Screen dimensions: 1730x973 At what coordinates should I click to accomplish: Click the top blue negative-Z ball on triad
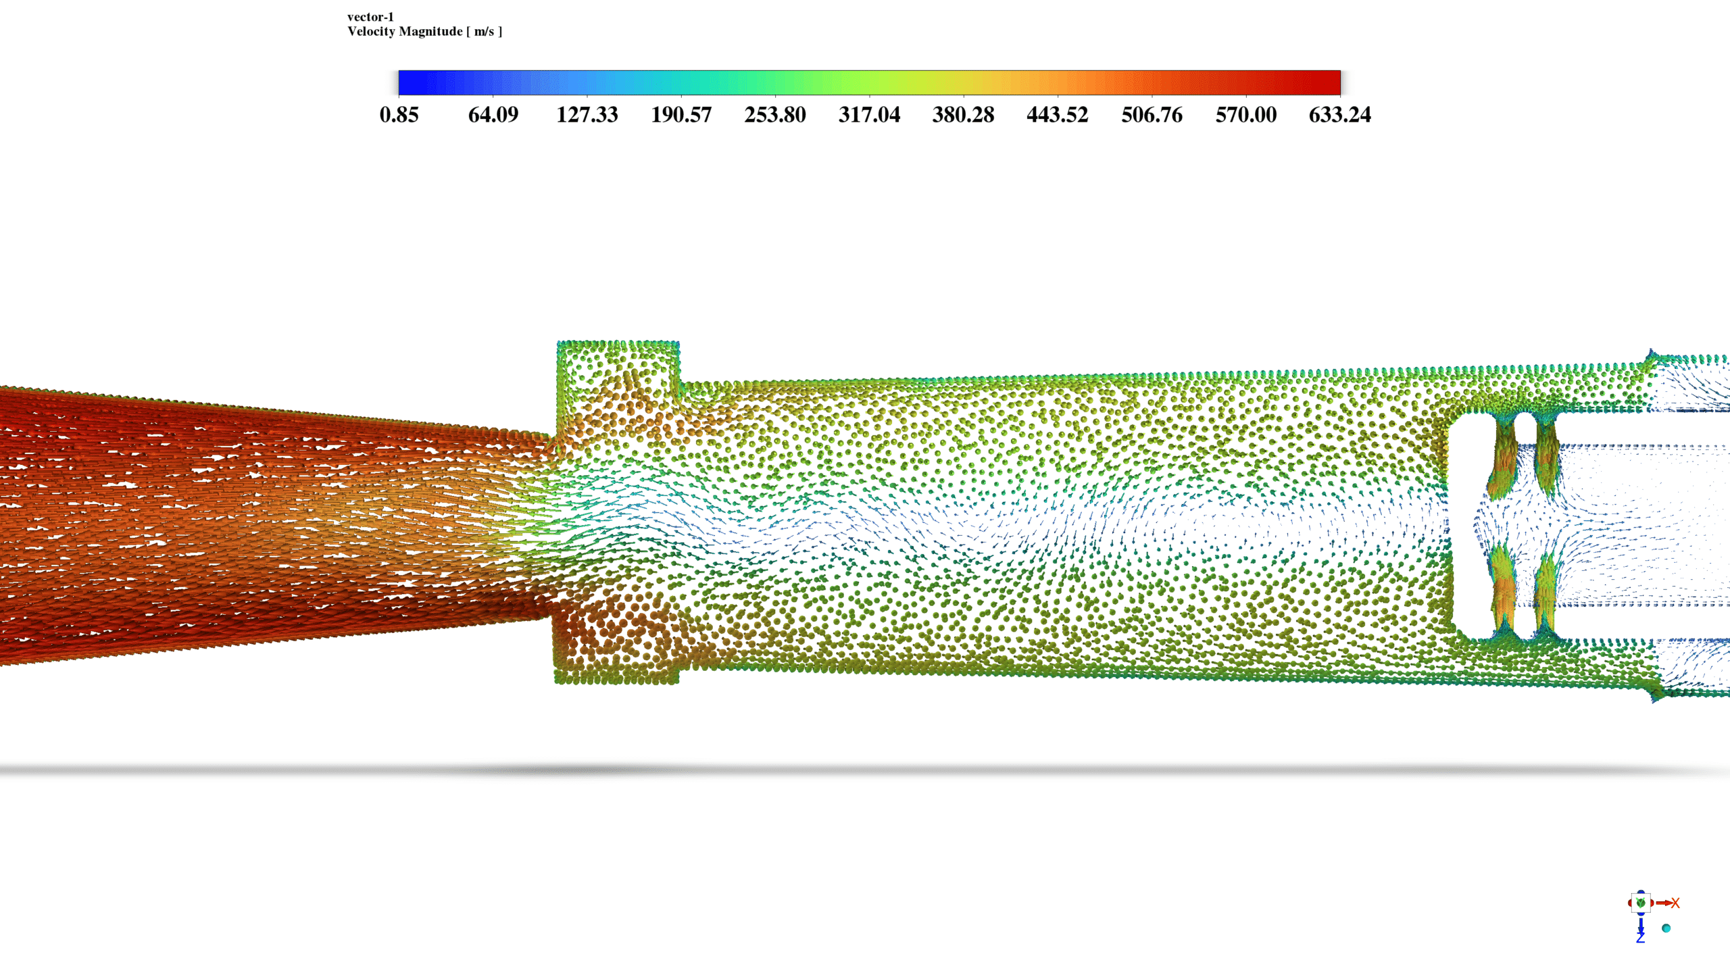(x=1641, y=892)
